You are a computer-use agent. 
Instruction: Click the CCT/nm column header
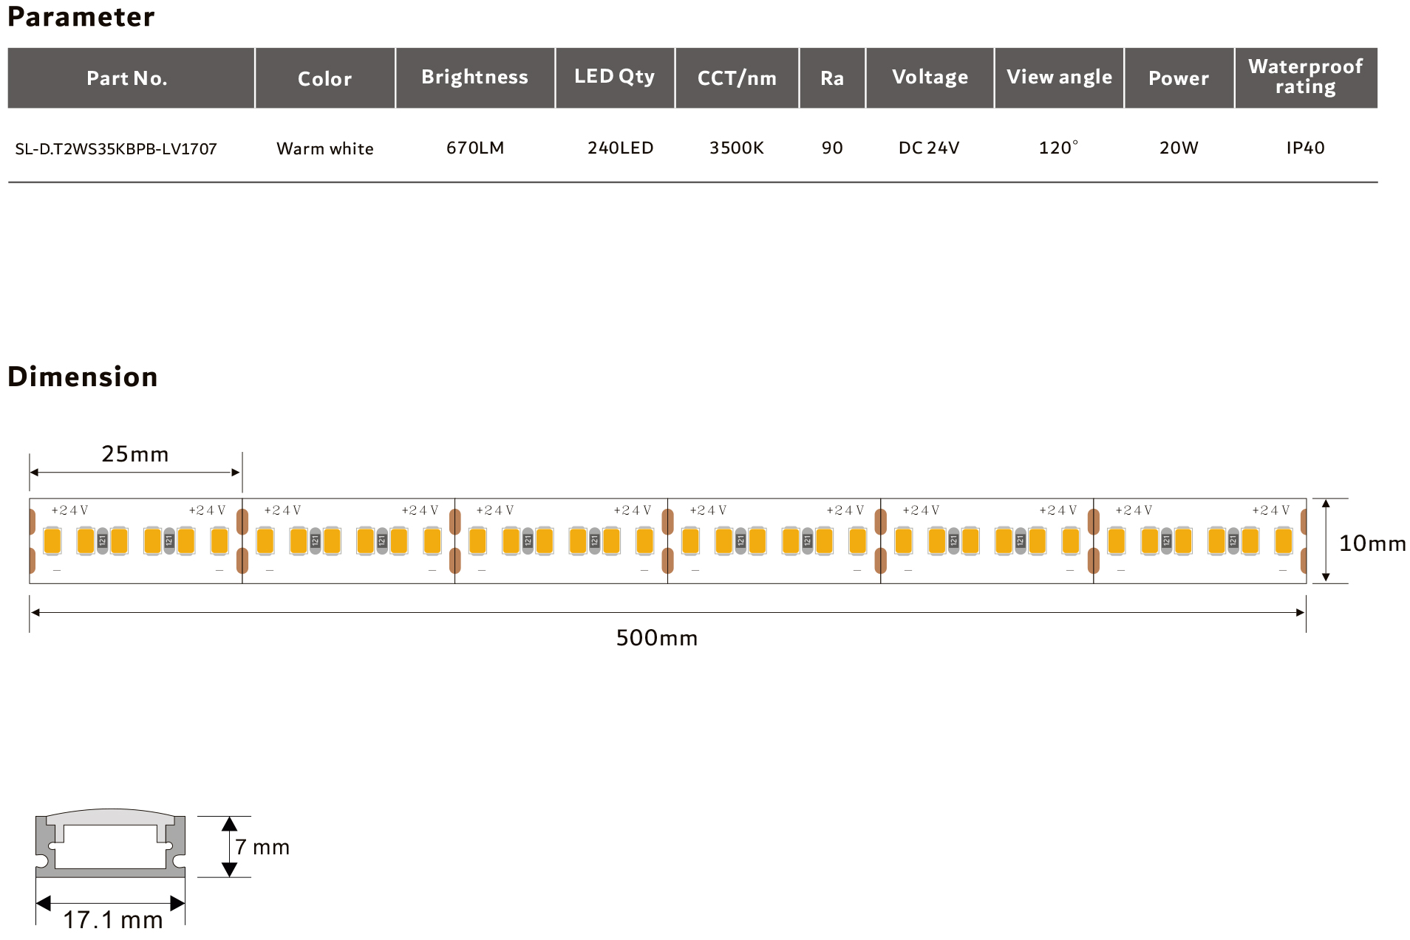(x=737, y=78)
